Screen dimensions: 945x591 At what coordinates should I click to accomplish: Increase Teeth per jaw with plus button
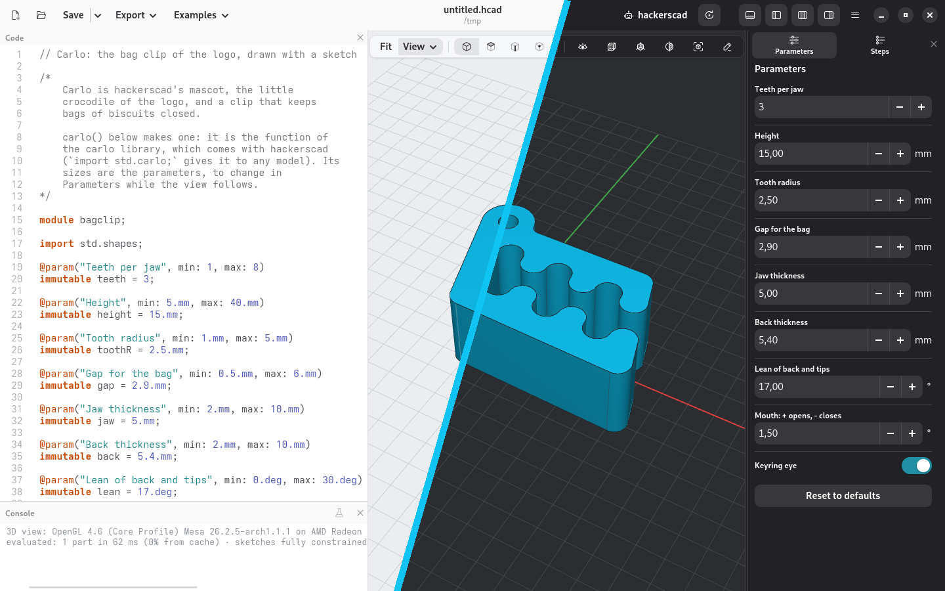(921, 107)
